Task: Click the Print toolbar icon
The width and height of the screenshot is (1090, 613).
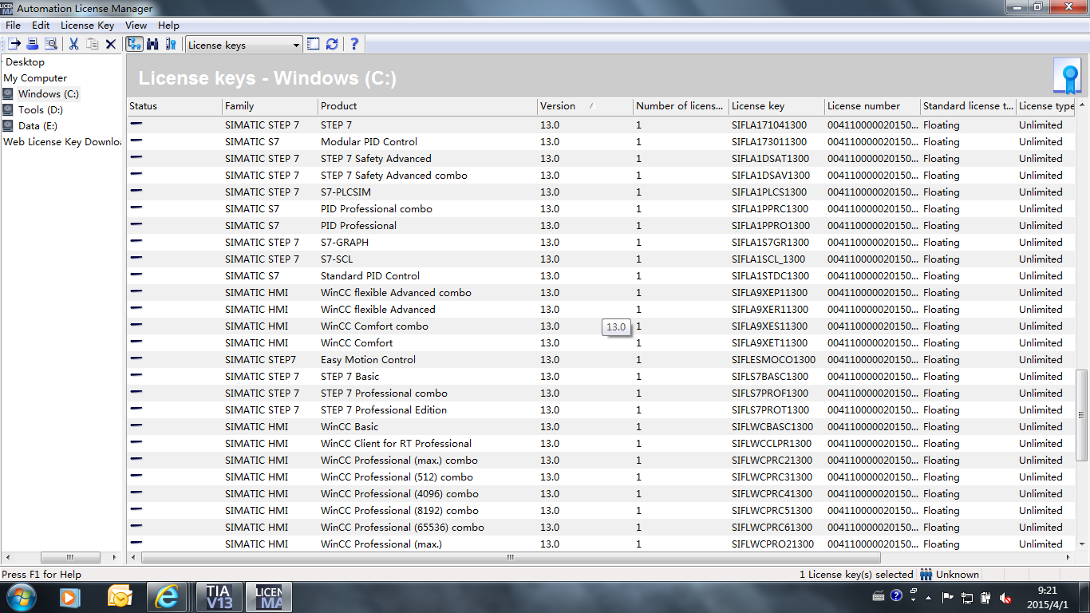Action: click(33, 45)
